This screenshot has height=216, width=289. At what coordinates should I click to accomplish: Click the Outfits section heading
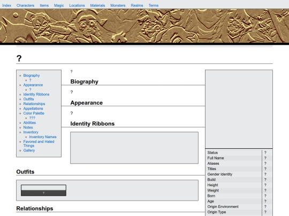coord(25,172)
